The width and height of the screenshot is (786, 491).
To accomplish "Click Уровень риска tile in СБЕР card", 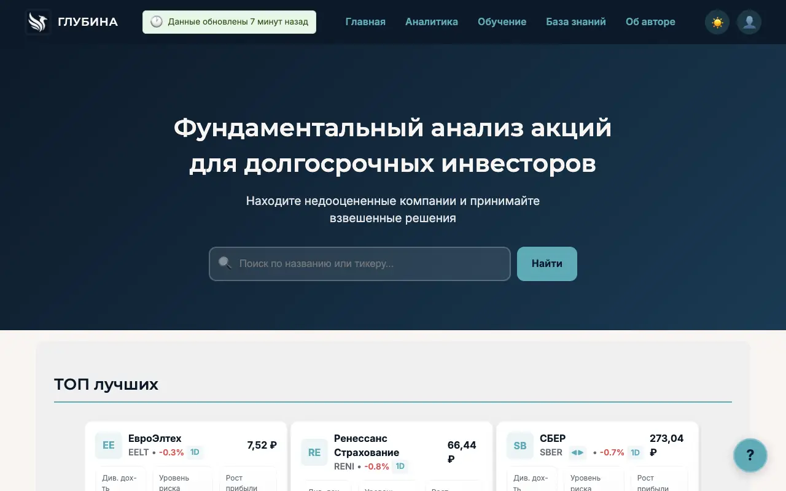I will (x=593, y=480).
